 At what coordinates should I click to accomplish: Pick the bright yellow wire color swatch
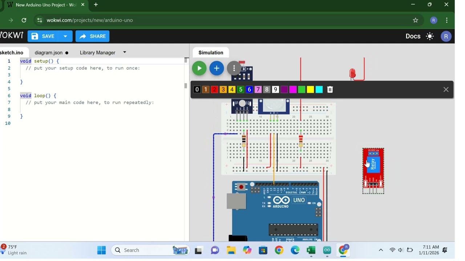click(x=310, y=90)
